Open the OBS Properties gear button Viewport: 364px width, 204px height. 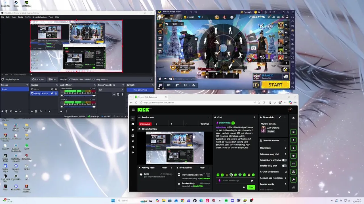coord(38,79)
